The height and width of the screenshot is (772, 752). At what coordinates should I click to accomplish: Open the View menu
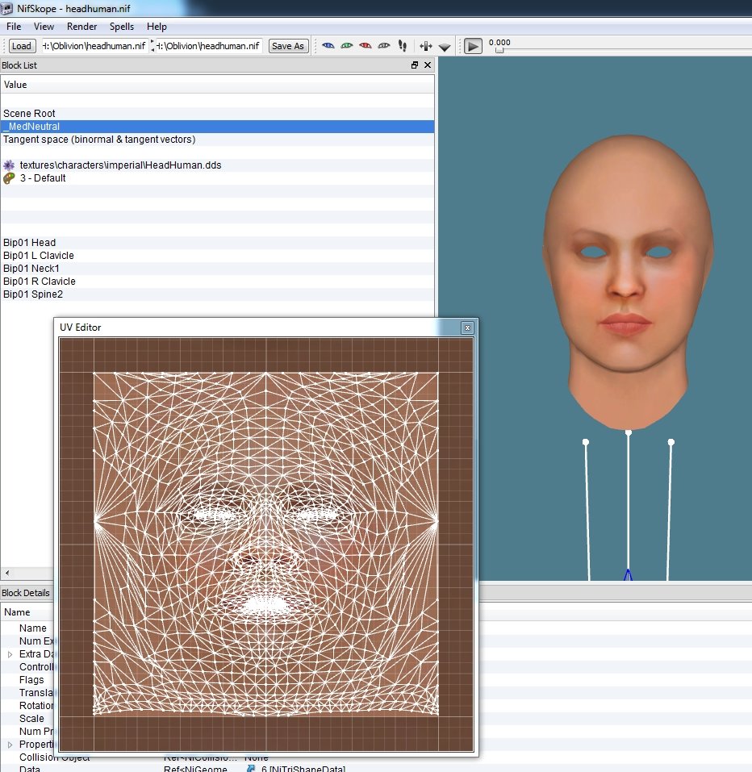tap(44, 27)
